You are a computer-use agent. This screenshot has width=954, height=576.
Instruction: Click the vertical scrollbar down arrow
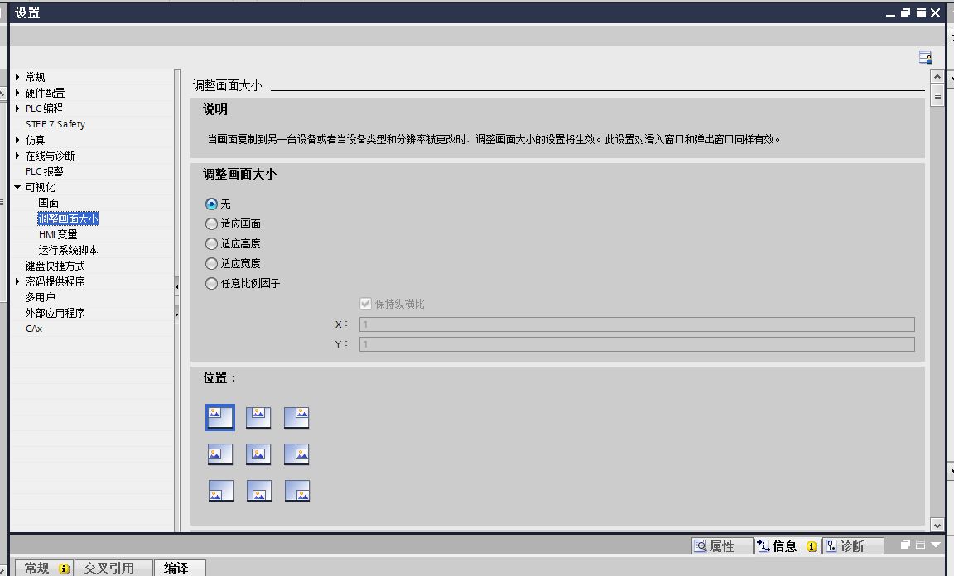(937, 525)
